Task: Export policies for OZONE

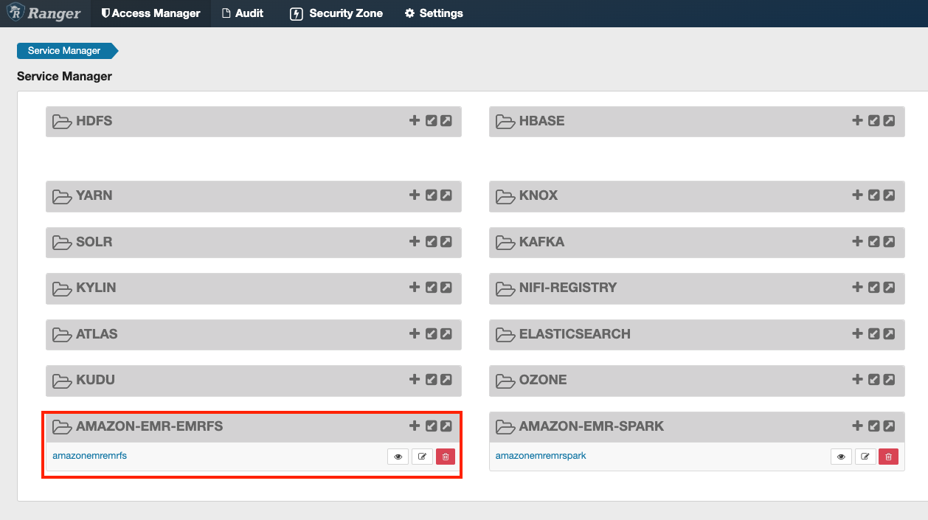Action: click(889, 379)
